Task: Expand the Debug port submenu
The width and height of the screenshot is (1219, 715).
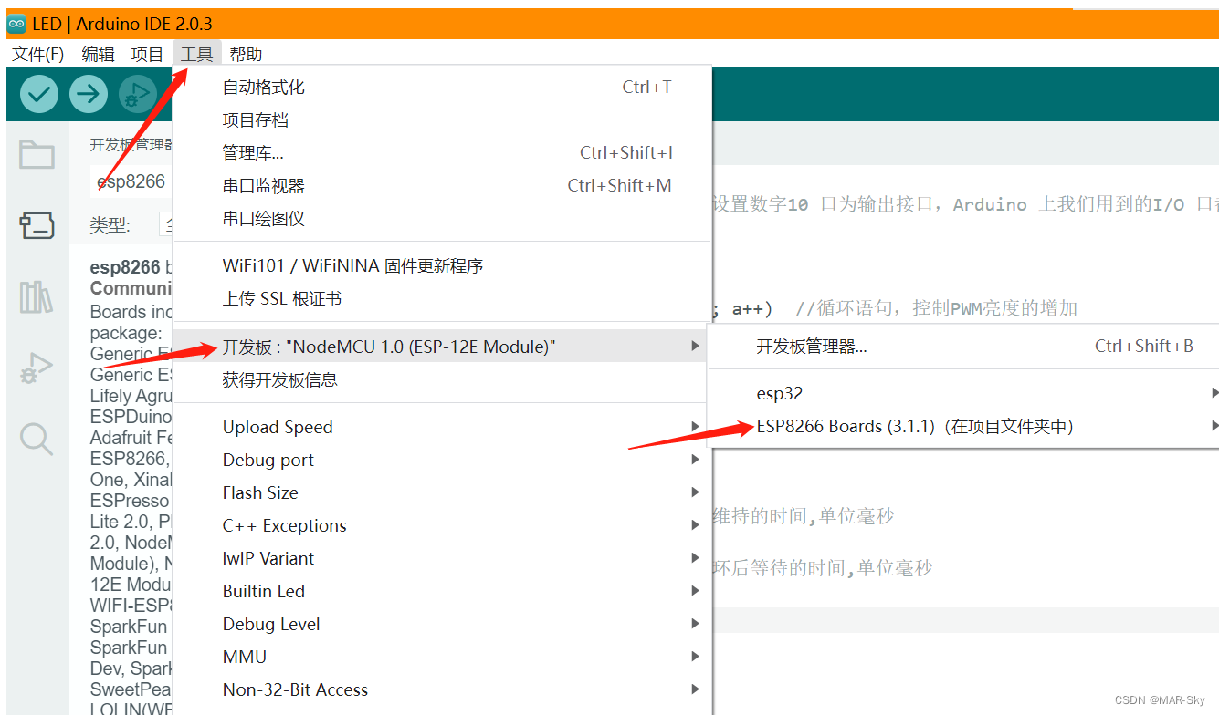Action: [x=442, y=460]
